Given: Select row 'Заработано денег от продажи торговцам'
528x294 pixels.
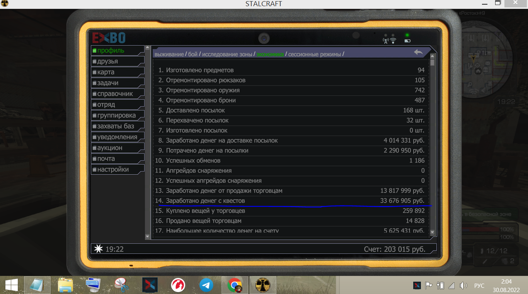Looking at the screenshot, I should [x=290, y=190].
